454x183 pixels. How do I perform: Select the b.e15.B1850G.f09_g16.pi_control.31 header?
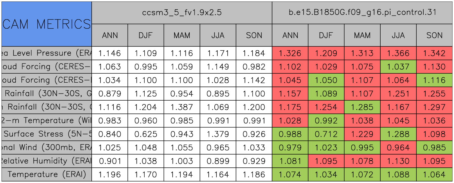coord(362,13)
